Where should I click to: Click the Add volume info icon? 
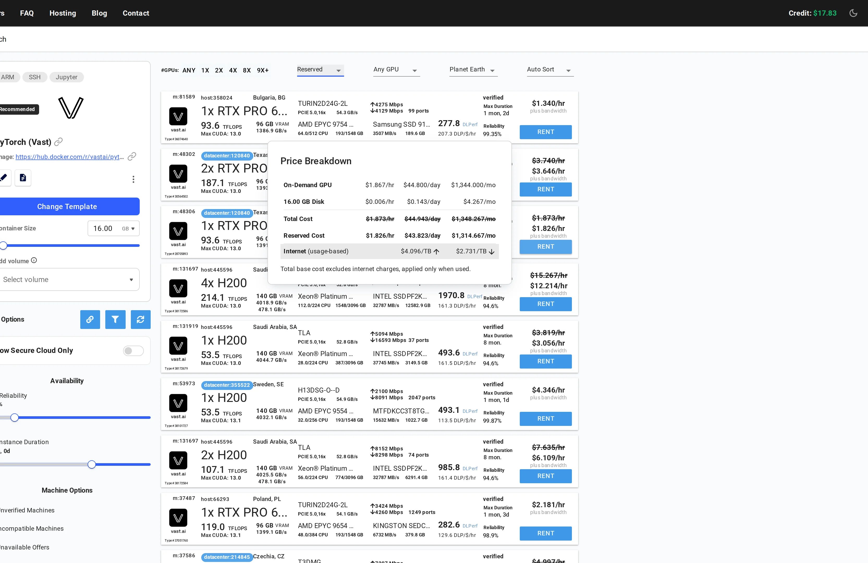click(x=34, y=260)
